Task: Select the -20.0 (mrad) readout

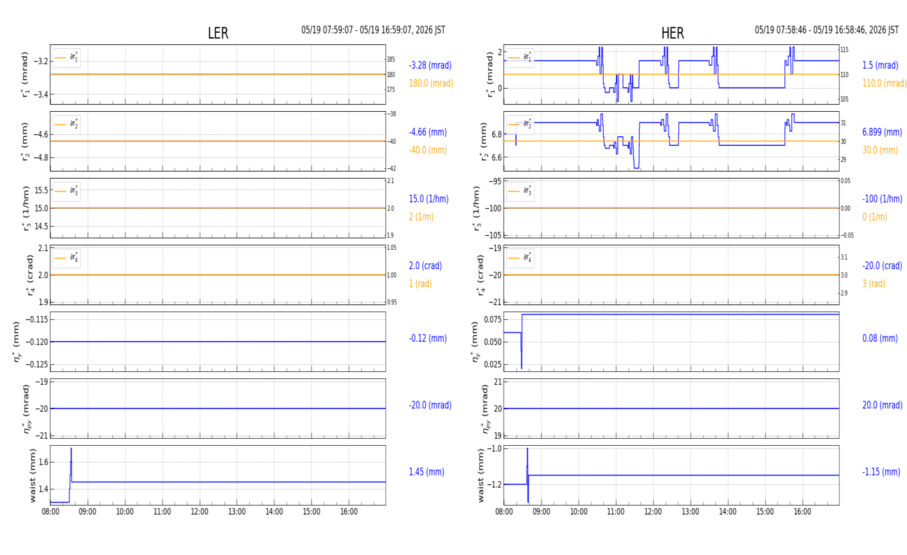Action: 430,405
